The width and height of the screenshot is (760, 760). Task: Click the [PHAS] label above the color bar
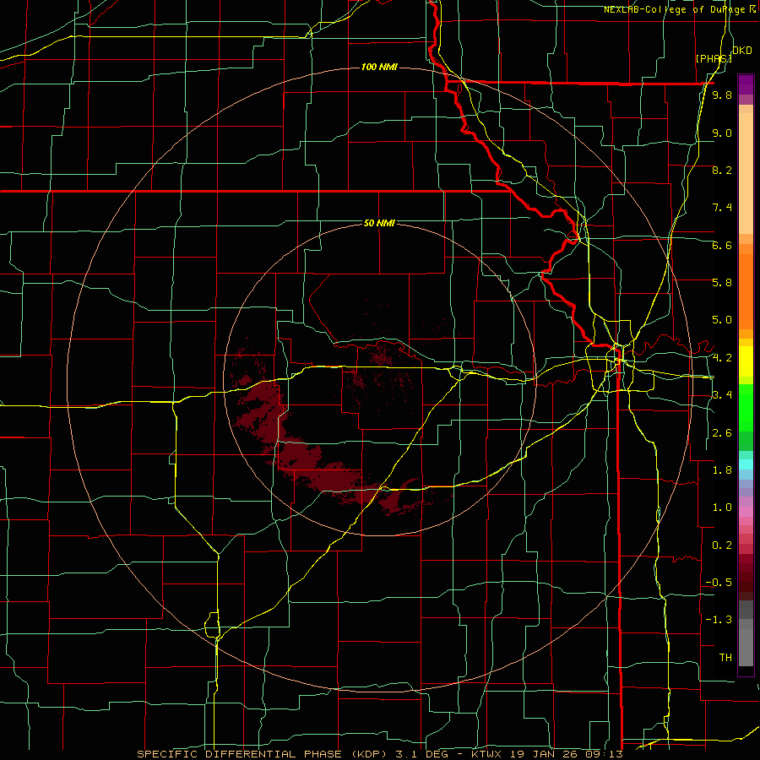tap(714, 58)
